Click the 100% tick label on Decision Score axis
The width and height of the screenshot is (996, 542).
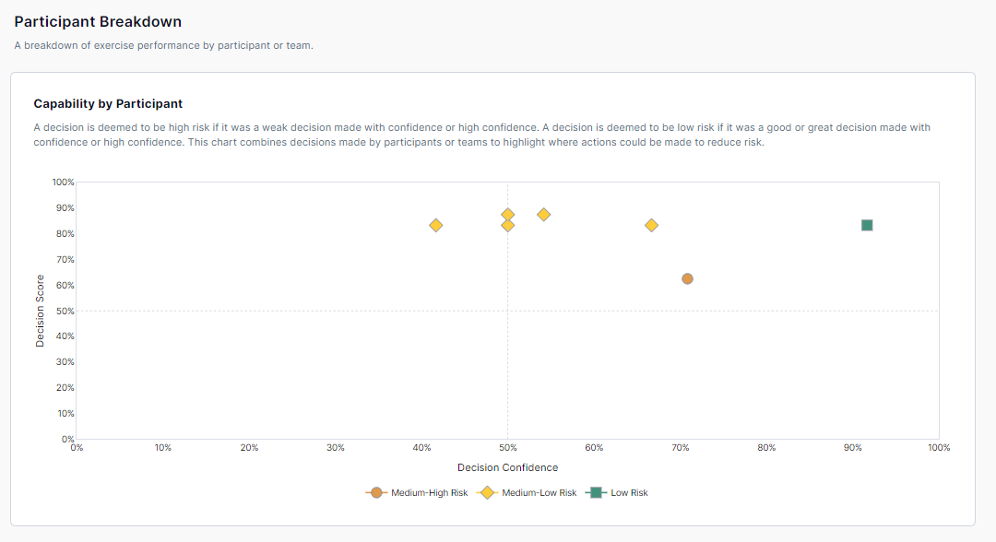click(63, 183)
